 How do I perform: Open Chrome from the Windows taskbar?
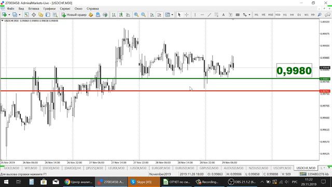click(x=78, y=182)
